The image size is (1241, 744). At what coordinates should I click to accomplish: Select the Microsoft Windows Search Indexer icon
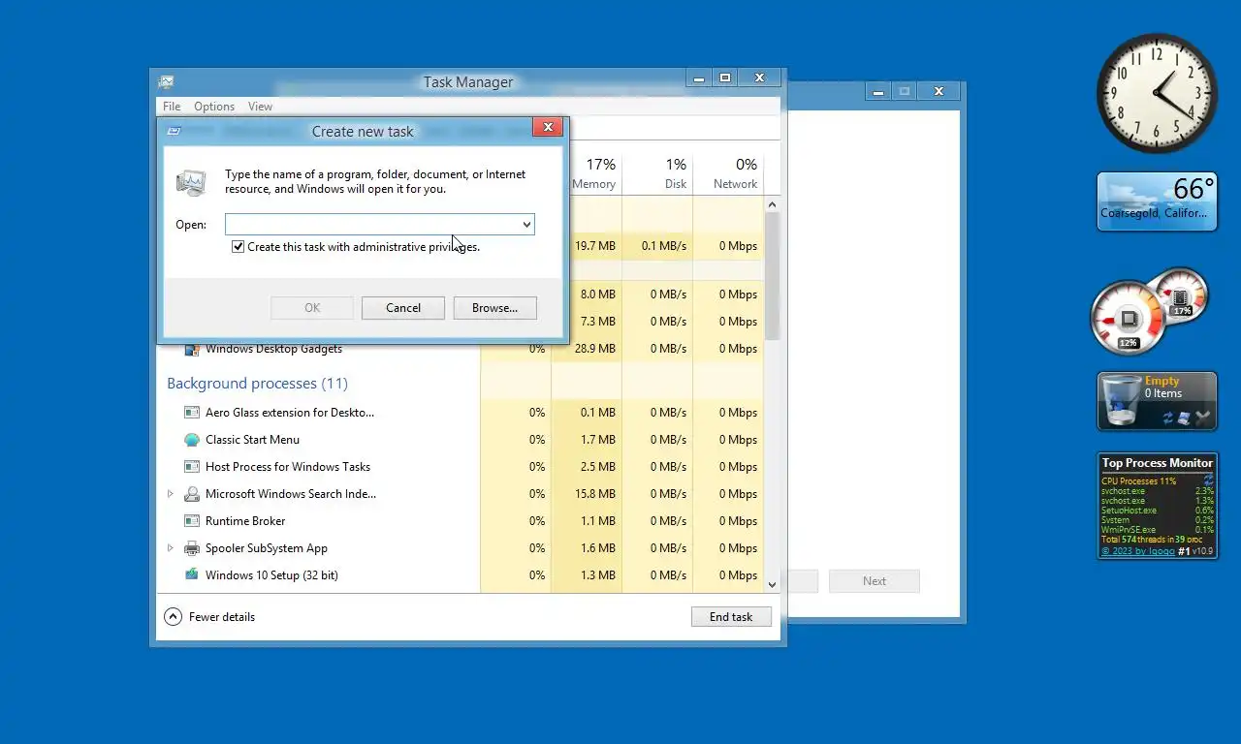click(192, 494)
